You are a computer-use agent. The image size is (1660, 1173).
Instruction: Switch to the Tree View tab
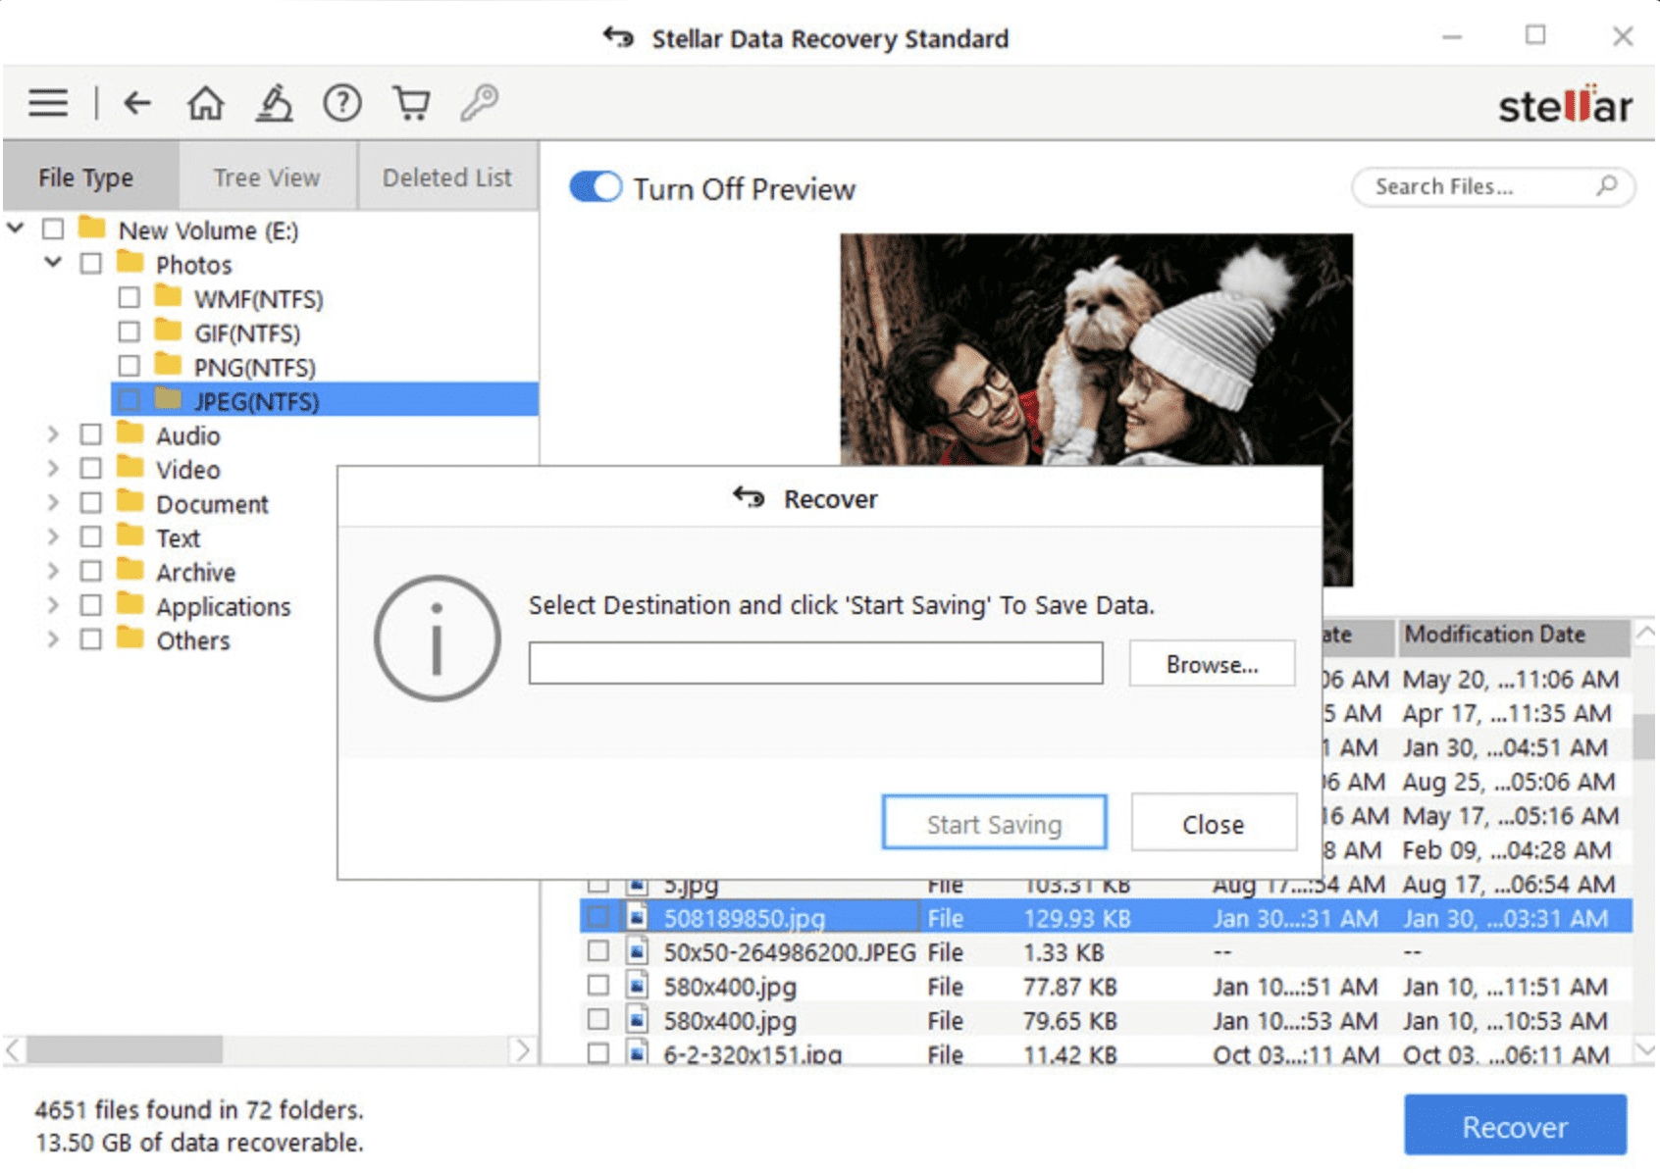[x=266, y=177]
